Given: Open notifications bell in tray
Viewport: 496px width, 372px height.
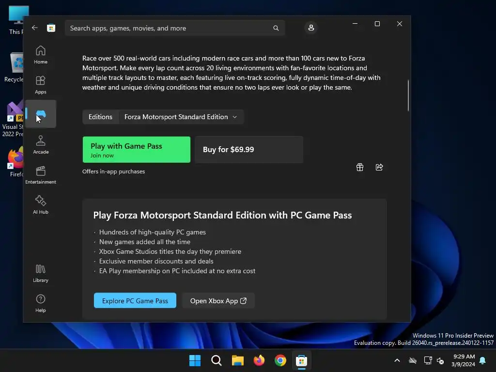Looking at the screenshot, I should tap(482, 360).
